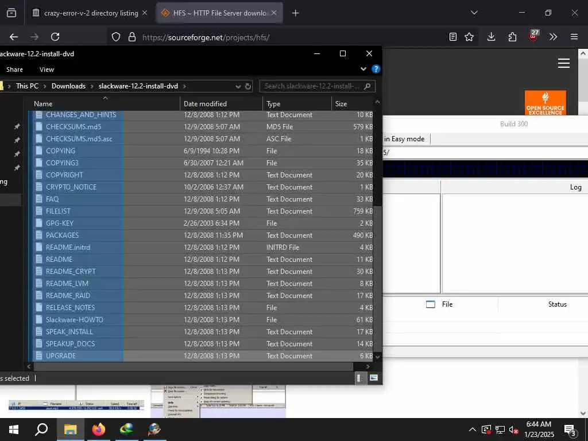Viewport: 588px width, 441px height.
Task: Refresh the slackware-12.2-install-dvd folder
Action: (x=248, y=86)
